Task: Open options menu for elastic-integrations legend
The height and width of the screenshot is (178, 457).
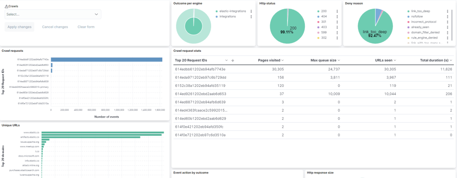Action: pyautogui.click(x=251, y=11)
